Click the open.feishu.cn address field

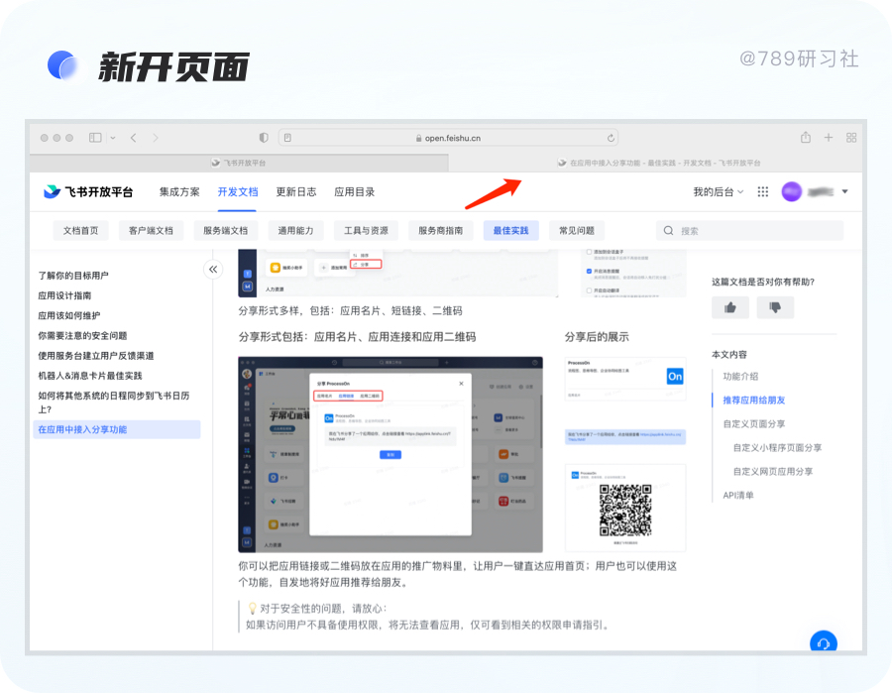tap(448, 138)
